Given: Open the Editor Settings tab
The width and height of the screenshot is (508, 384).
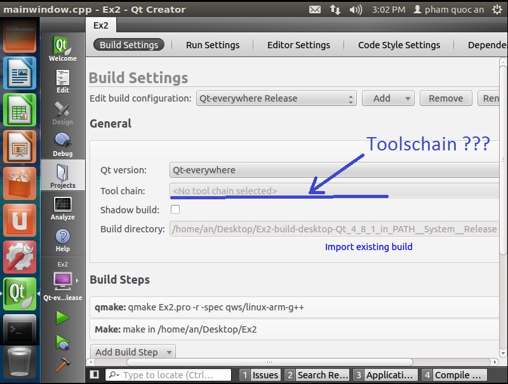Looking at the screenshot, I should (x=298, y=44).
